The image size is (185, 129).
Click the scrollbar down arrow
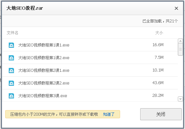(180, 99)
